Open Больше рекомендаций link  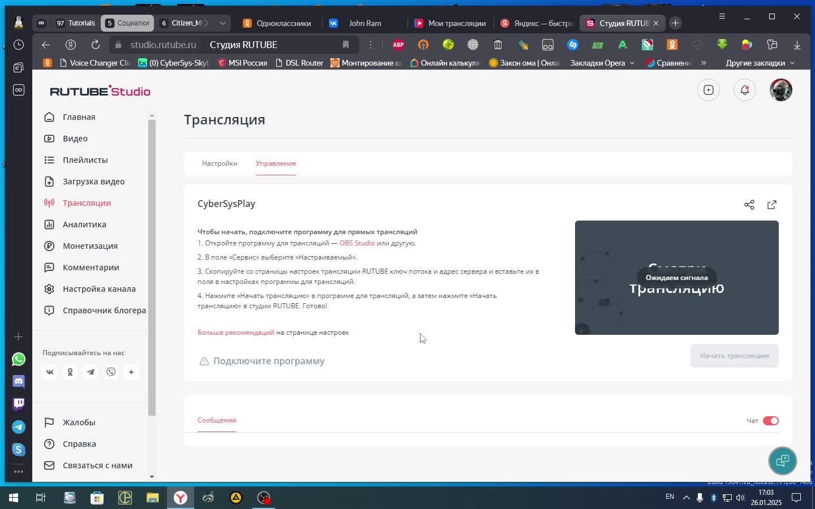236,333
